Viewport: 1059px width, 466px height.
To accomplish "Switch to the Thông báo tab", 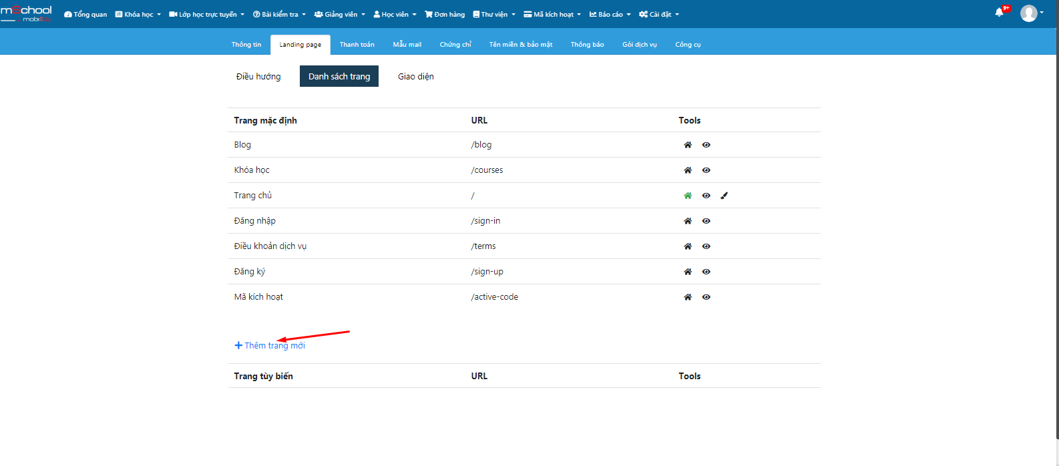I will pyautogui.click(x=588, y=45).
